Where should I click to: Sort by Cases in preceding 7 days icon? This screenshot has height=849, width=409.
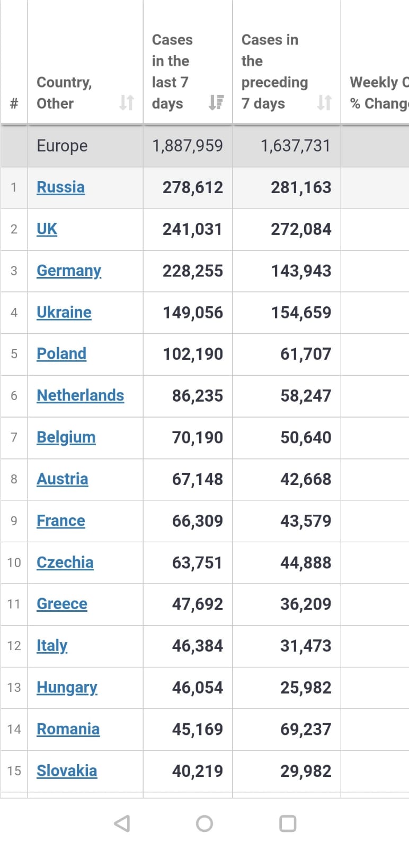point(324,102)
